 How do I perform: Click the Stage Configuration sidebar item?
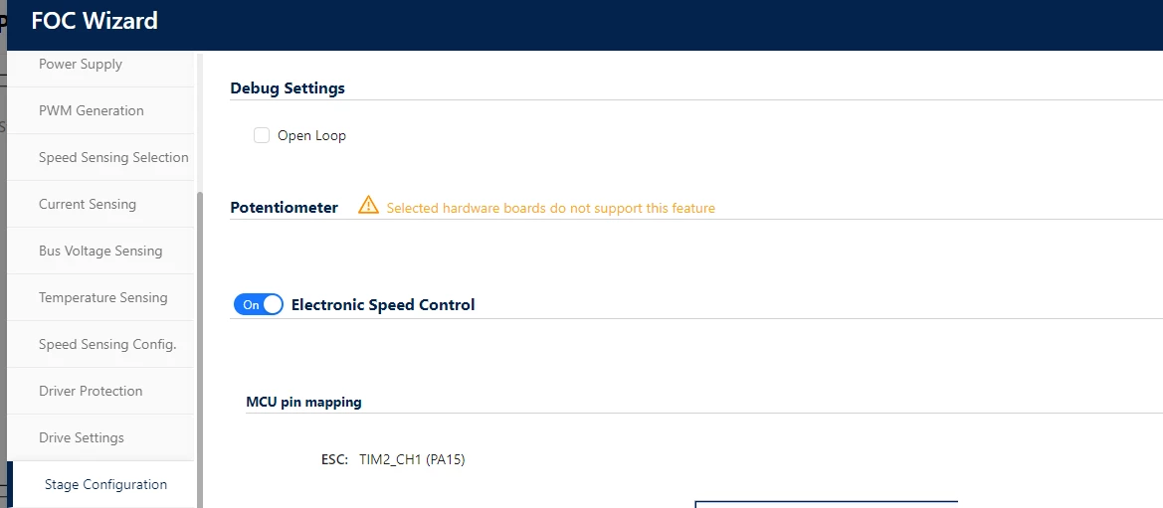pos(105,484)
